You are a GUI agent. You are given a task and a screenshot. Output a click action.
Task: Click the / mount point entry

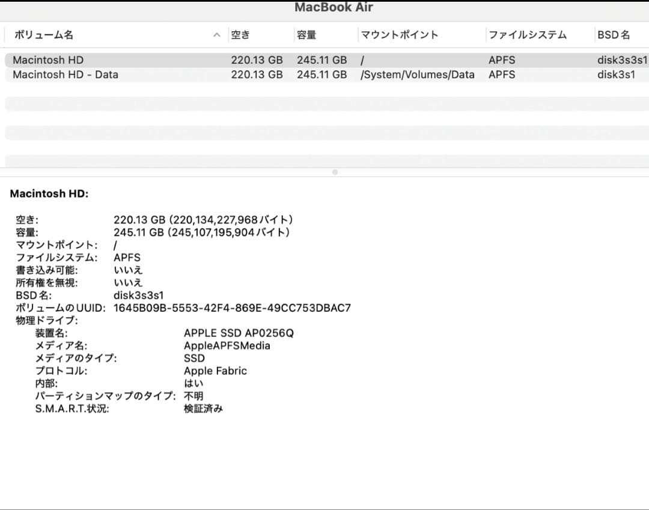click(361, 59)
